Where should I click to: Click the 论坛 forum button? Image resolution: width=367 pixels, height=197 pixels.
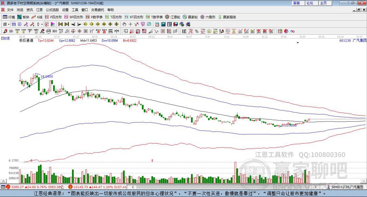pyautogui.click(x=310, y=3)
